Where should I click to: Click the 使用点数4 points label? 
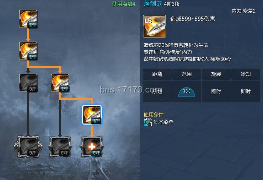tap(124, 4)
